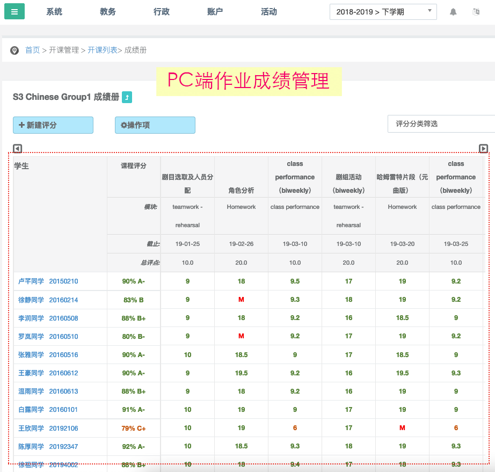
Task: Open the 评分分类筛选 filter dropdown
Action: click(440, 124)
